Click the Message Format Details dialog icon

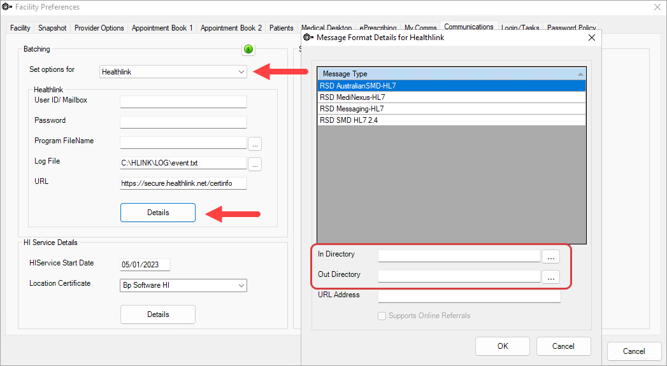click(309, 38)
